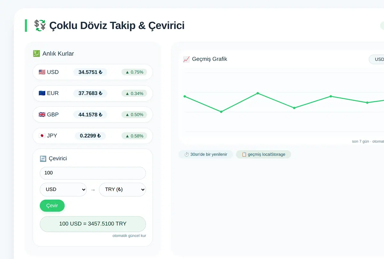Click the GBP rate value 44.1578 ₺
This screenshot has width=384, height=259.
[90, 115]
